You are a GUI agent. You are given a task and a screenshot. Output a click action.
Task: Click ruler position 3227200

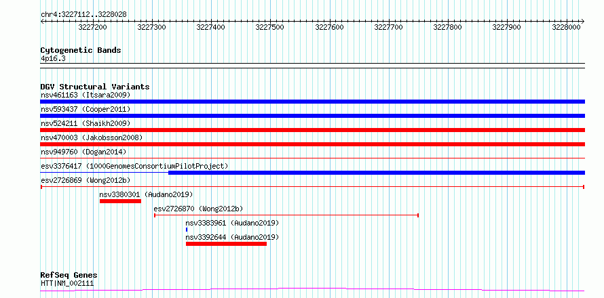coord(92,27)
